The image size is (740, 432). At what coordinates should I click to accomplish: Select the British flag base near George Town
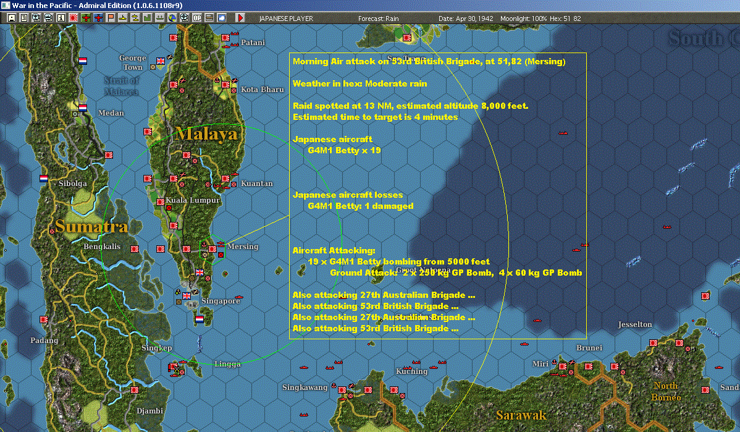pos(161,61)
